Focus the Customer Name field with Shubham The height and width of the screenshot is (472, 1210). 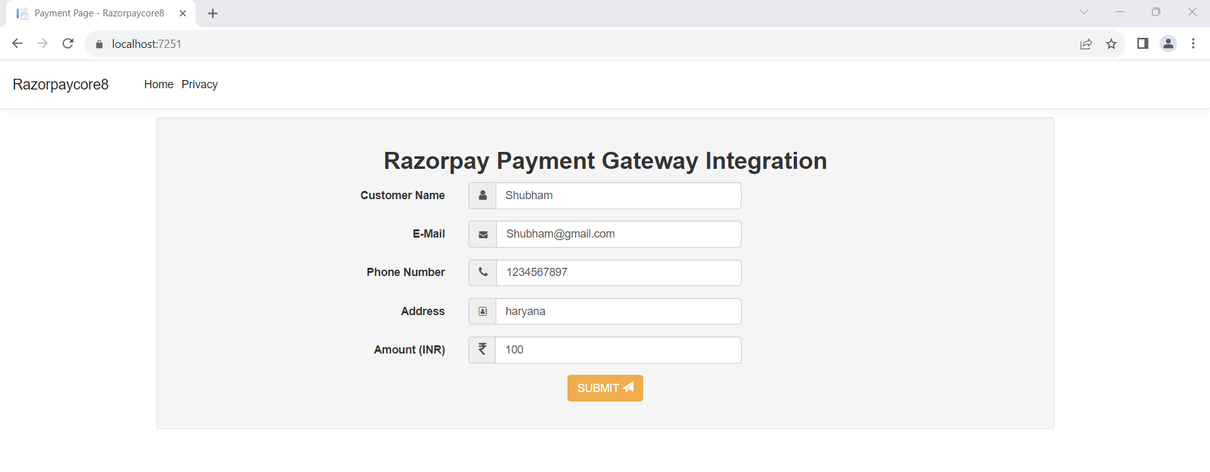[x=619, y=195]
